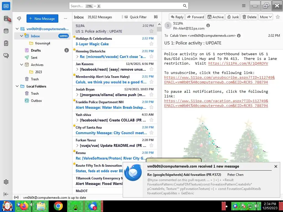Image resolution: width=283 pixels, height=212 pixels.
Task: Expand Yash shiva thread
Action: pyautogui.click(x=77, y=120)
